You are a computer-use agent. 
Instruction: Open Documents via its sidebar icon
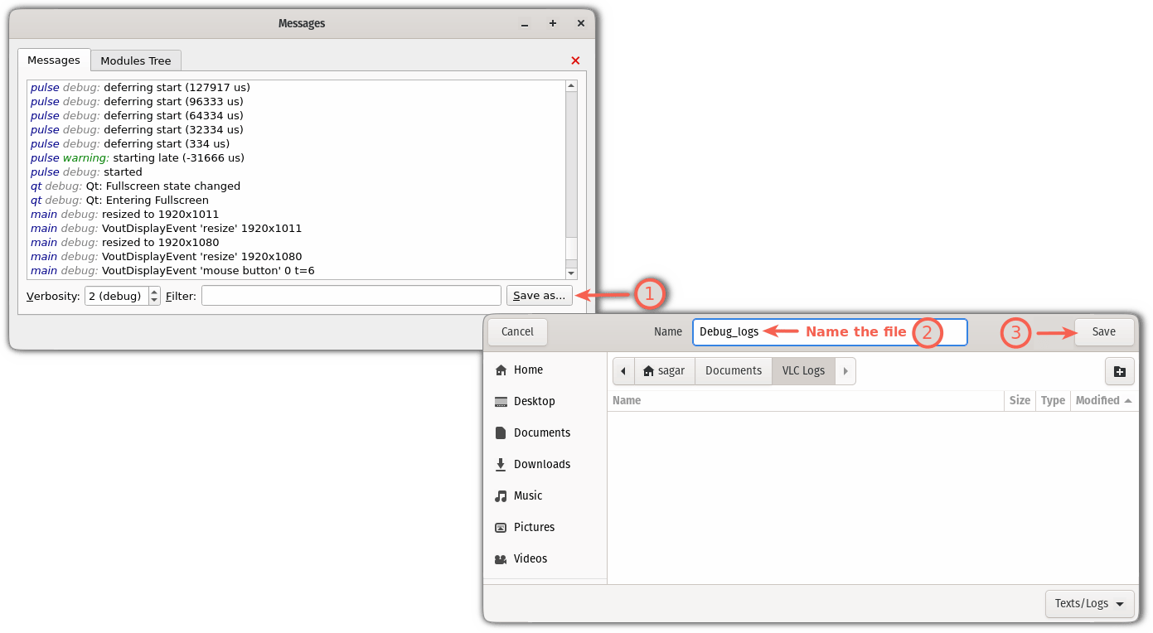pos(501,433)
